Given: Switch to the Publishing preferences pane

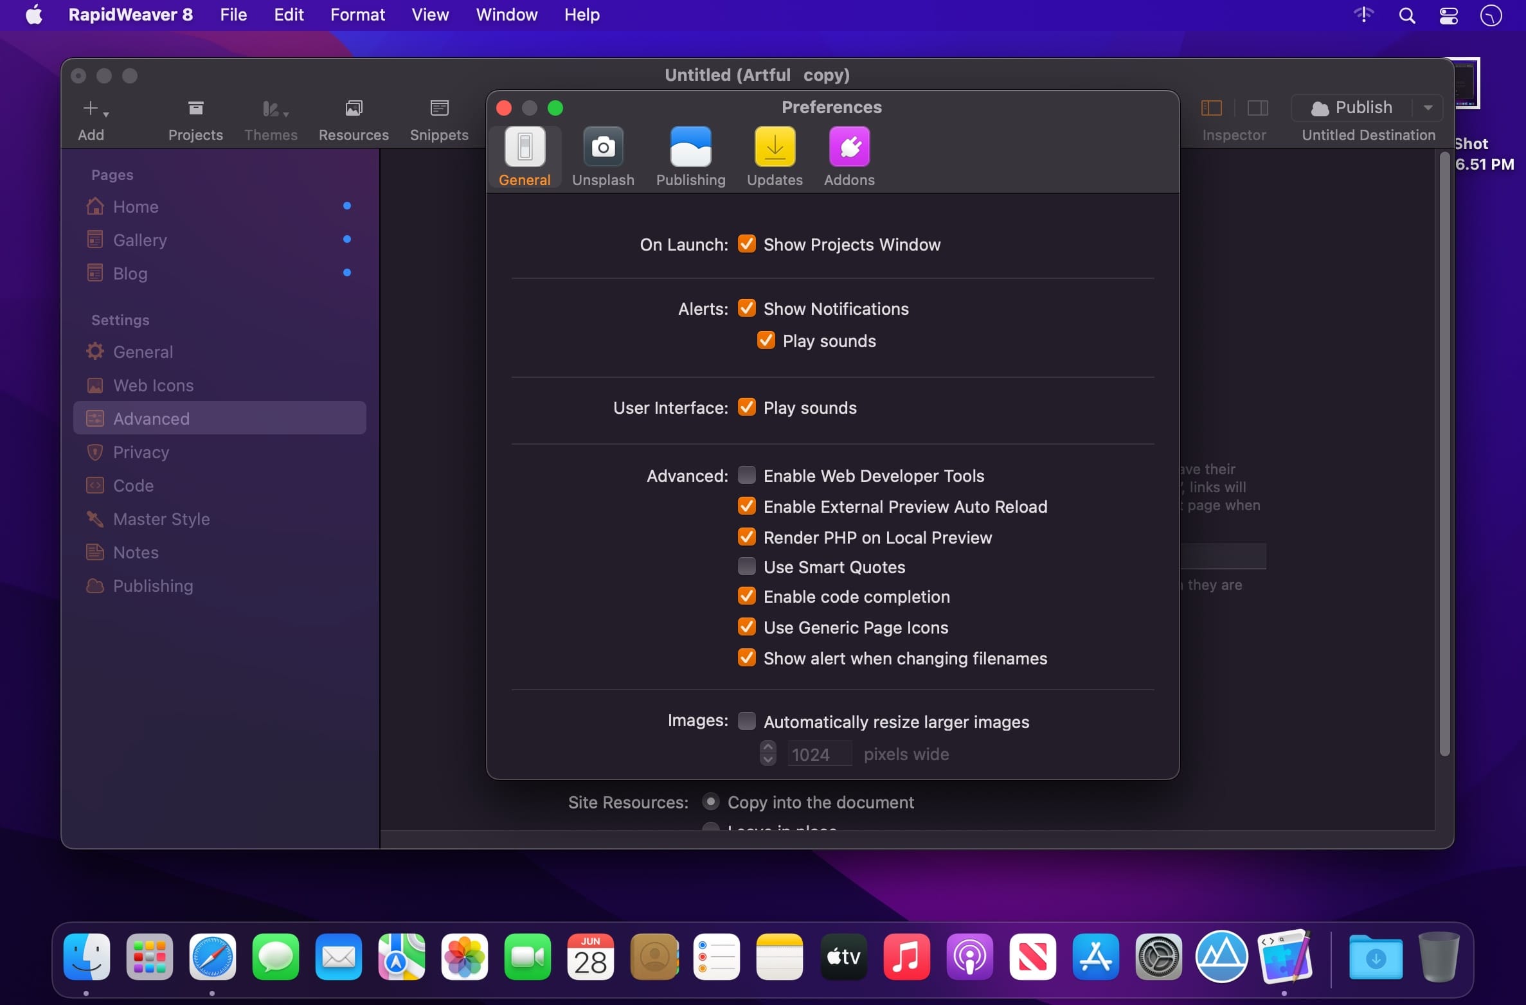Looking at the screenshot, I should coord(690,157).
